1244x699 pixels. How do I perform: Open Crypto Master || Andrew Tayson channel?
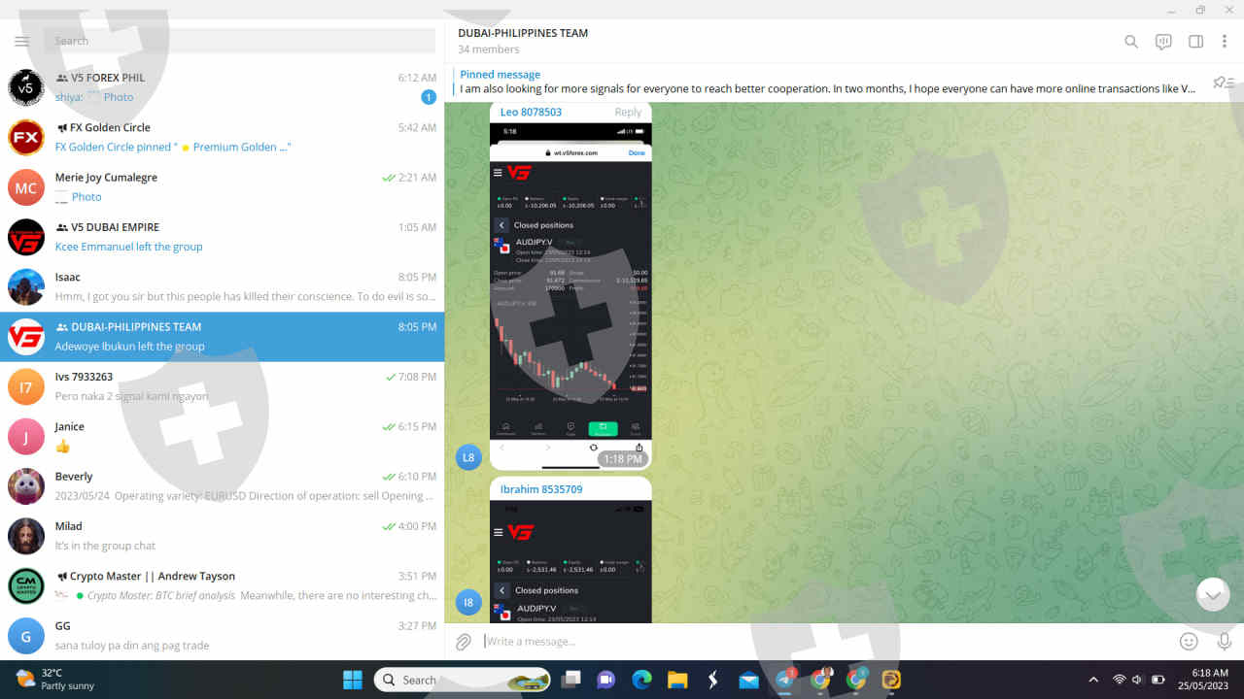pyautogui.click(x=222, y=586)
